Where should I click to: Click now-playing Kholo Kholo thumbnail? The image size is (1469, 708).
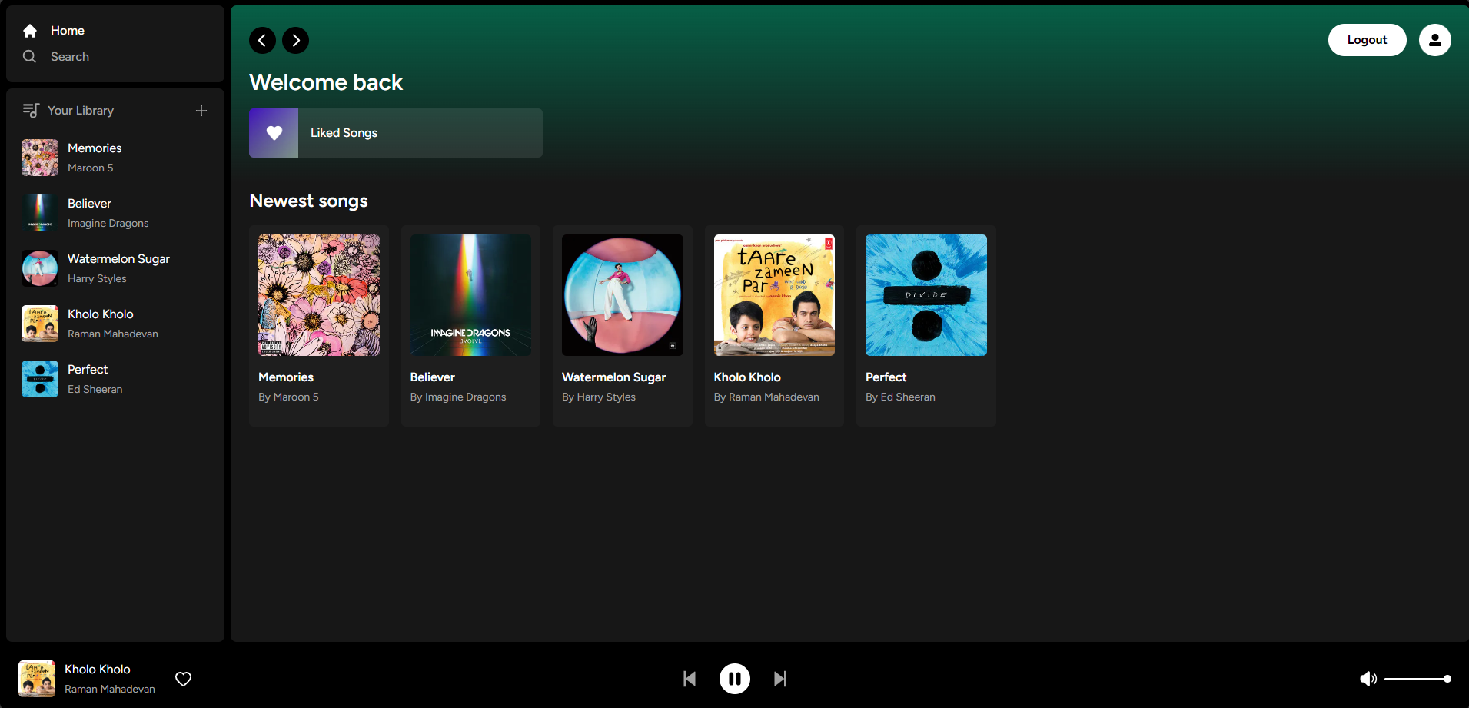pos(37,679)
